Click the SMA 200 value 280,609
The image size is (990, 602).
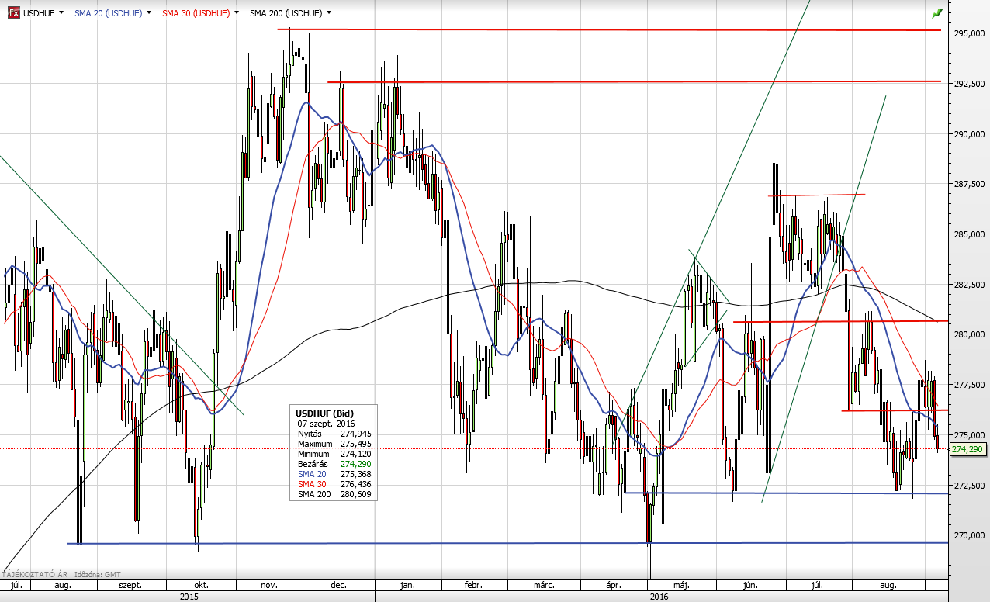pyautogui.click(x=356, y=494)
